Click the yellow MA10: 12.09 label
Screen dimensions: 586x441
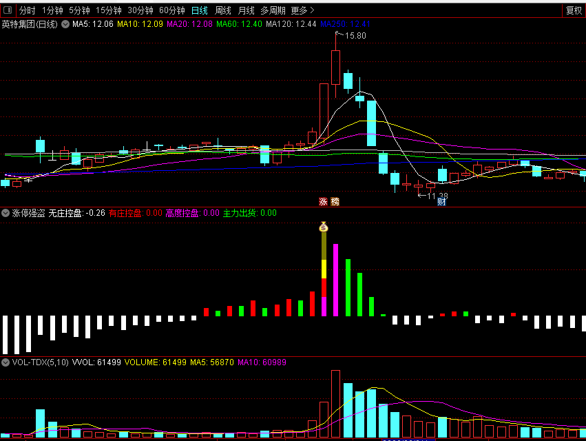[140, 24]
